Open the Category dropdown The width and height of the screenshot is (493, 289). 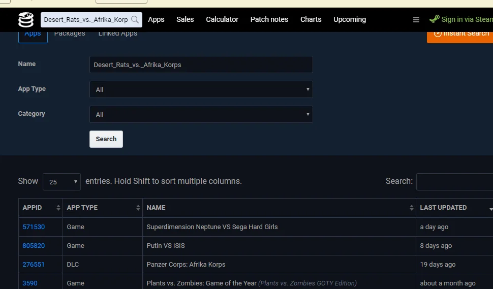click(x=201, y=114)
